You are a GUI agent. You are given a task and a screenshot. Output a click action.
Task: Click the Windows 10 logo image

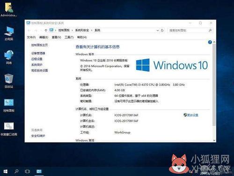(172, 65)
